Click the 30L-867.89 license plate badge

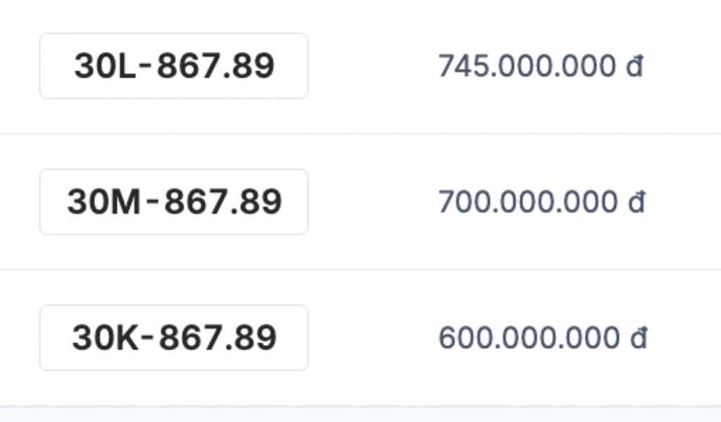[x=174, y=65]
